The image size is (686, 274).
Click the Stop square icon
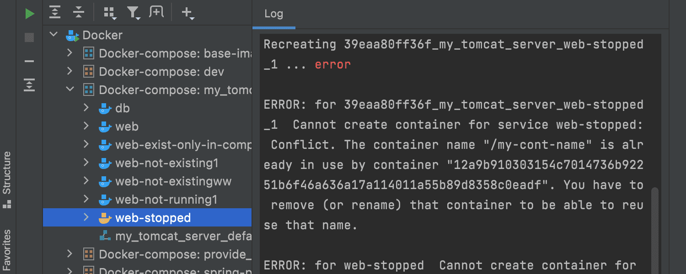[x=30, y=37]
